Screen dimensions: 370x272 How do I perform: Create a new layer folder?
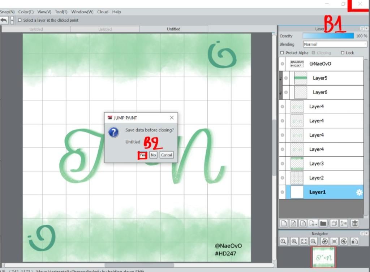323,223
